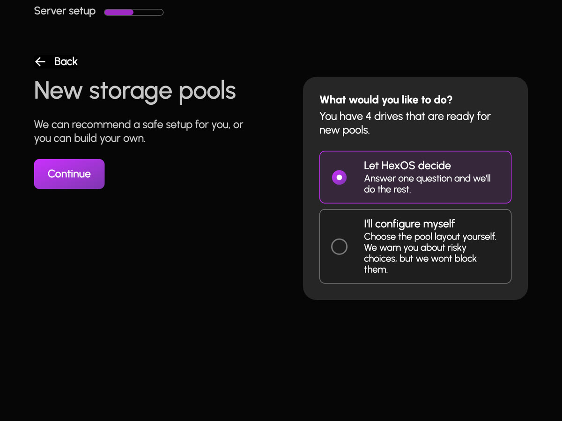The height and width of the screenshot is (421, 562).
Task: Click the 'Server setup' label
Action: coord(65,11)
